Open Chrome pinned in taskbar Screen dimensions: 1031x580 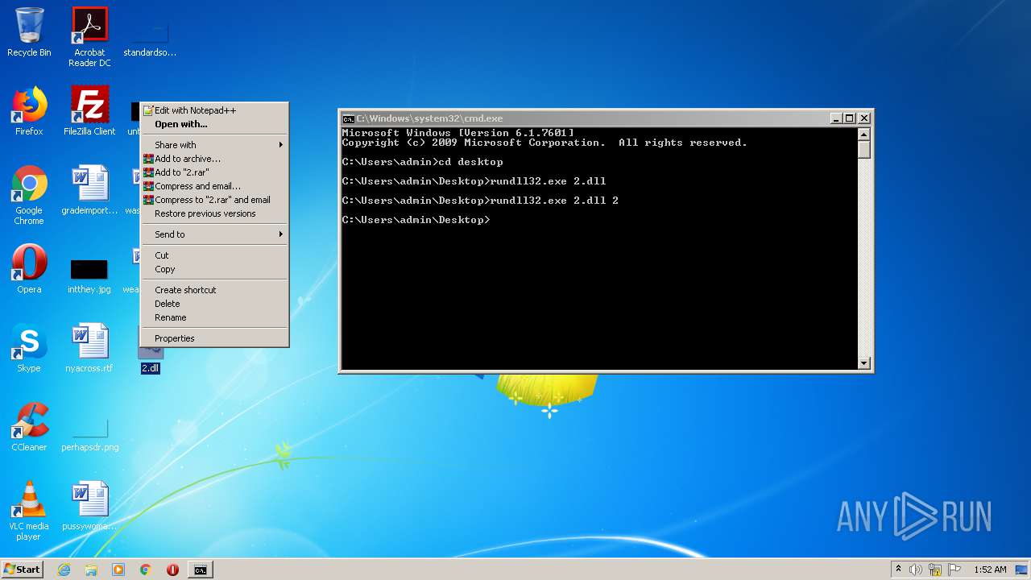tap(146, 570)
